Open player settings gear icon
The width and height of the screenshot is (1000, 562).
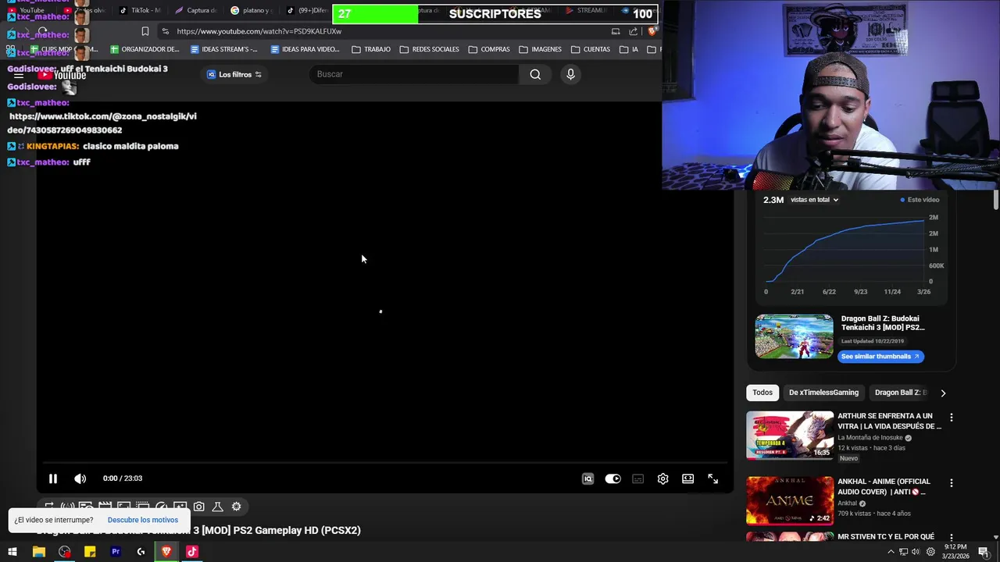pyautogui.click(x=662, y=479)
